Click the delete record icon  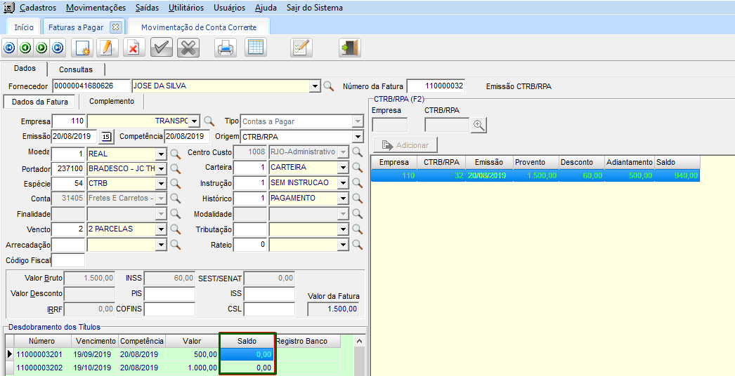tap(134, 48)
